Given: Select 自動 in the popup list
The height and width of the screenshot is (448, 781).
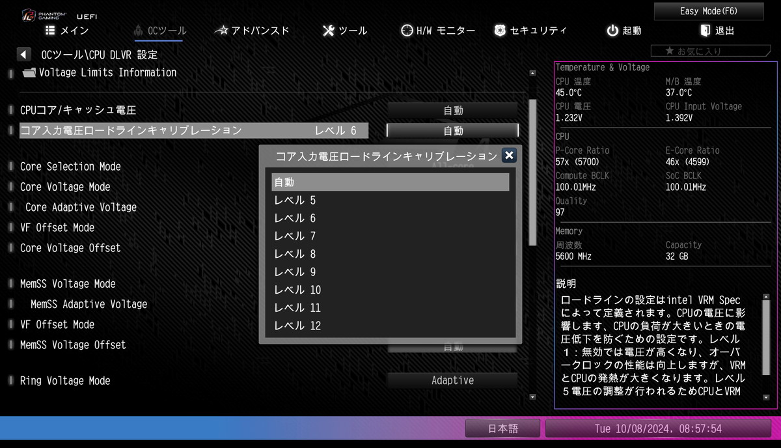Looking at the screenshot, I should tap(390, 182).
